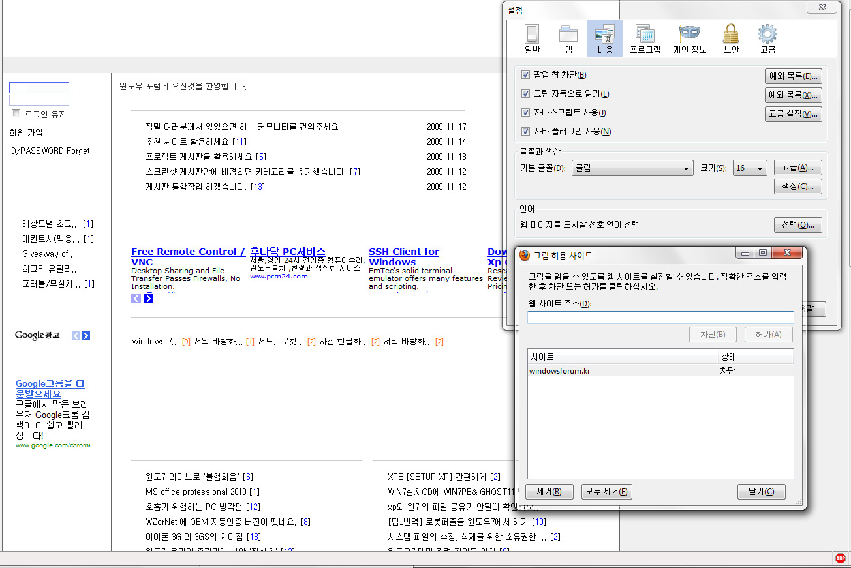Click the next arrow beside Google 광고
This screenshot has width=851, height=568.
(85, 335)
